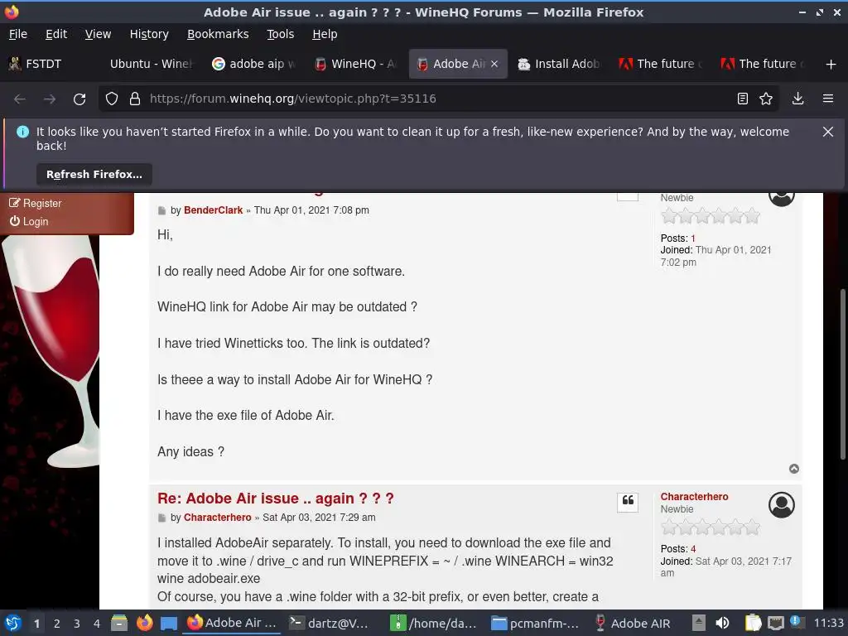
Task: Open the application launcher menu in taskbar
Action: [x=13, y=623]
